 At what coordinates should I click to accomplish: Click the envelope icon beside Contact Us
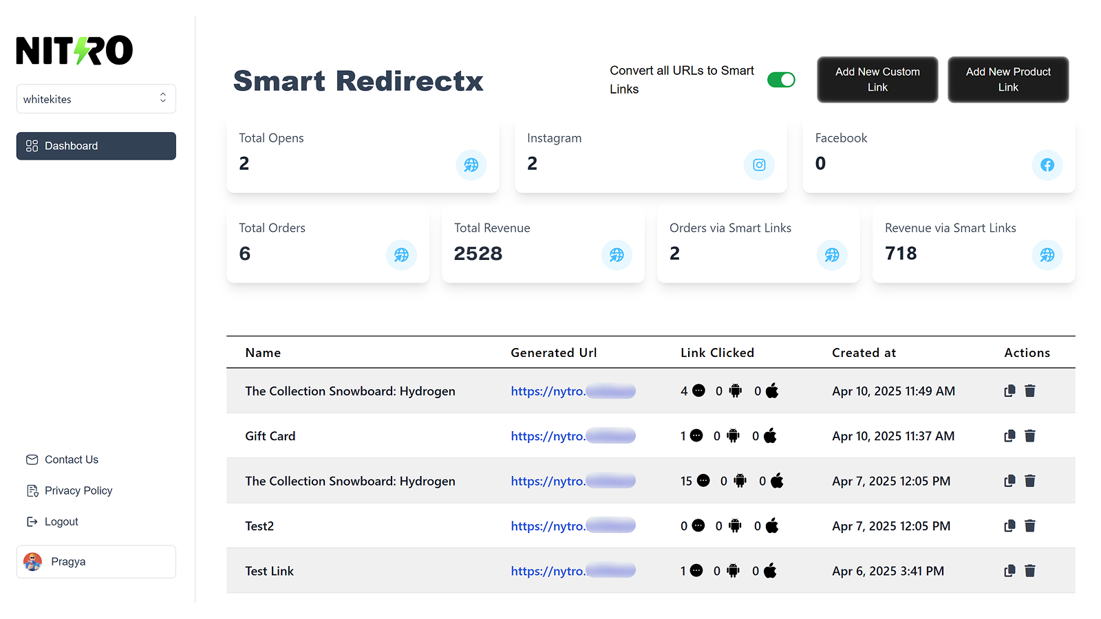pos(32,459)
